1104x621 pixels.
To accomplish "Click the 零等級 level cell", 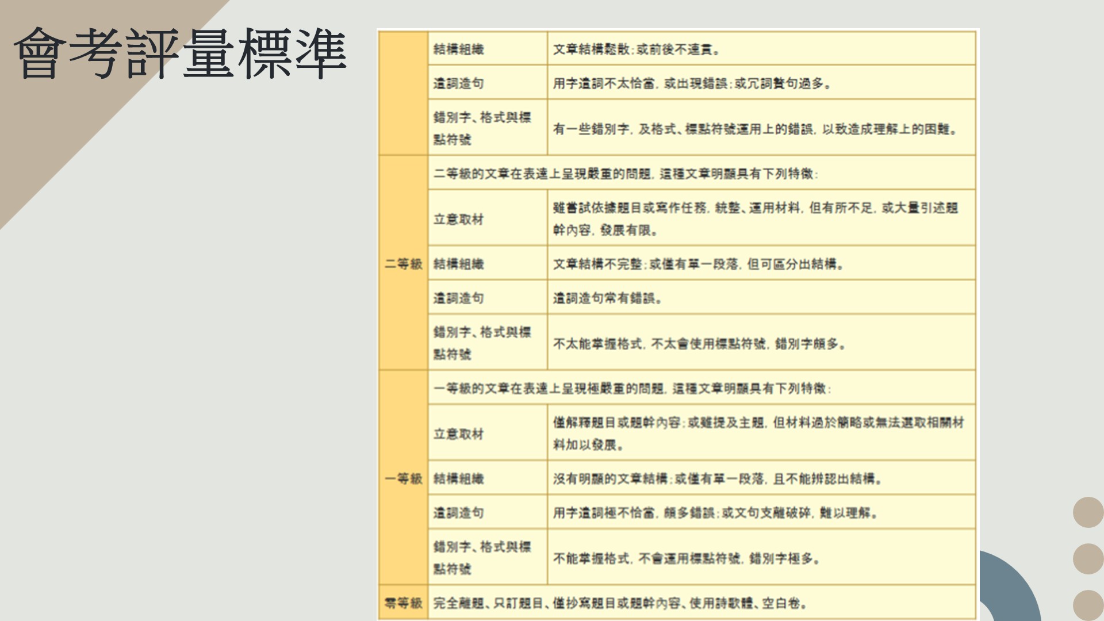I will click(403, 603).
